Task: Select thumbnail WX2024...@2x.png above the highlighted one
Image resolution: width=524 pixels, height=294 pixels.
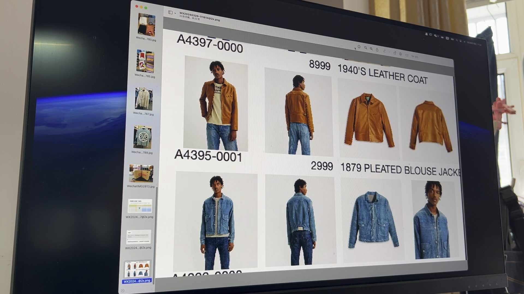Action: tap(139, 237)
